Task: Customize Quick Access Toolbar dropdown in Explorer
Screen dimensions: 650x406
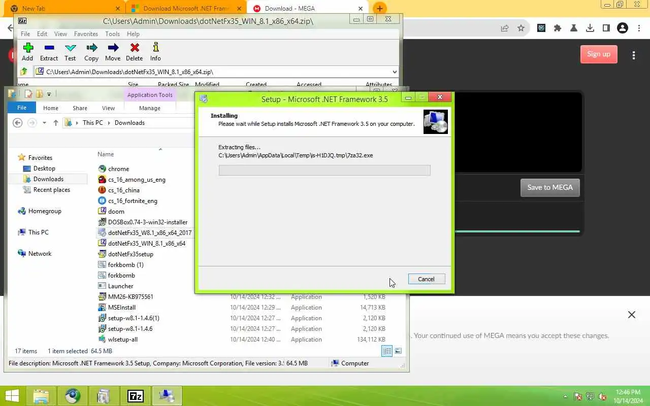Action: [x=49, y=94]
